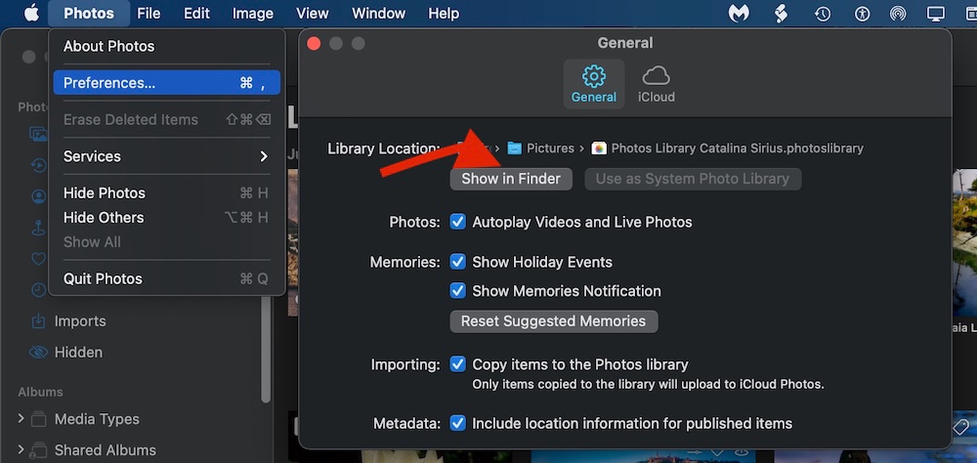977x463 pixels.
Task: Click the Malwarebytes menu bar icon
Action: (739, 13)
